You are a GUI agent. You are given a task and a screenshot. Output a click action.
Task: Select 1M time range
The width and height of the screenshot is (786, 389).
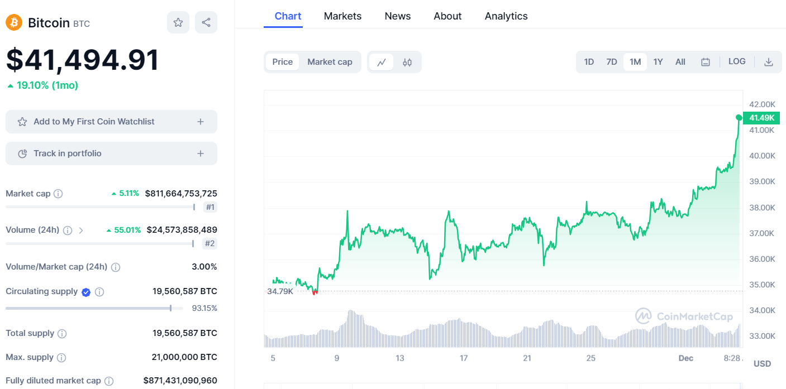coord(635,62)
